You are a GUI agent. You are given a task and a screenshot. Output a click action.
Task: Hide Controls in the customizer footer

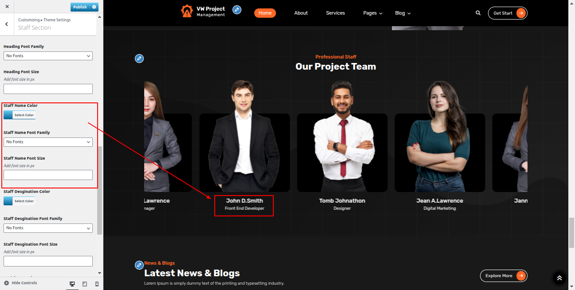click(20, 283)
